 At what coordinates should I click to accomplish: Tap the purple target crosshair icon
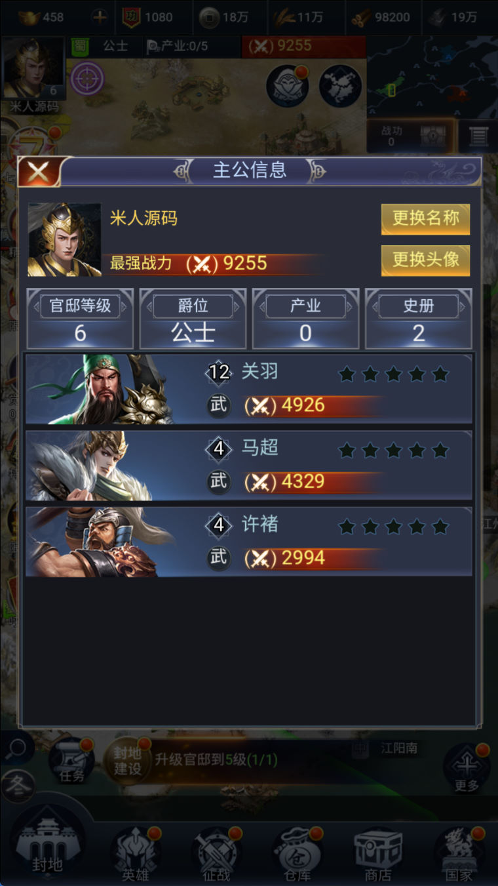(x=87, y=79)
